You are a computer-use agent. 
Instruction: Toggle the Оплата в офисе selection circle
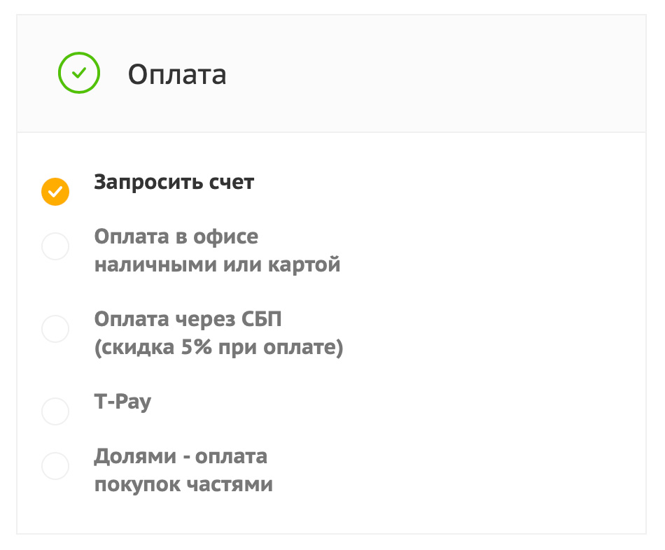[55, 246]
